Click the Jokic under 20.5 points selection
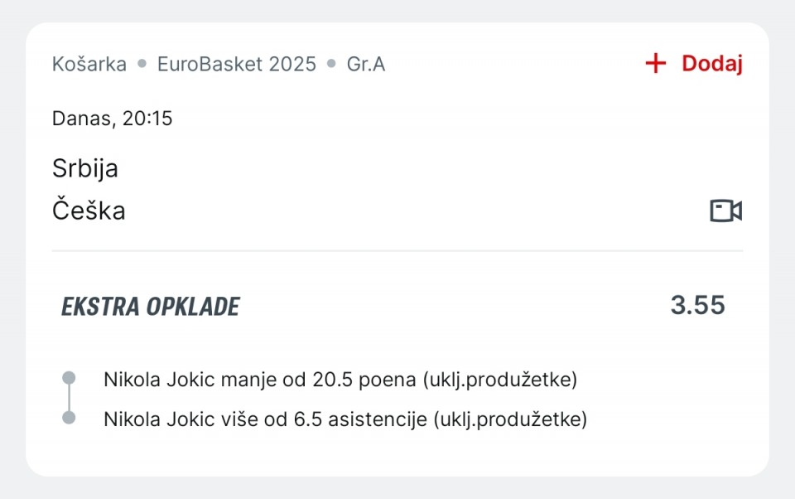This screenshot has width=795, height=499. click(340, 379)
